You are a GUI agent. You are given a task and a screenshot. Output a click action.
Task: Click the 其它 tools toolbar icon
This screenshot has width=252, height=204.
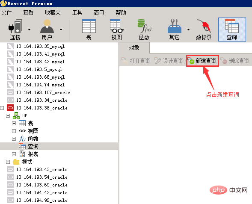tap(175, 30)
